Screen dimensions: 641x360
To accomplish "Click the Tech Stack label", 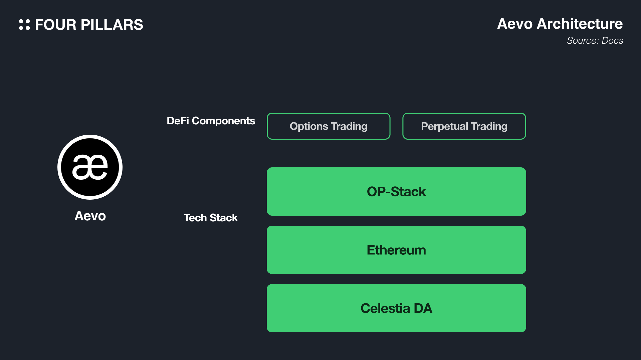I will coord(211,218).
